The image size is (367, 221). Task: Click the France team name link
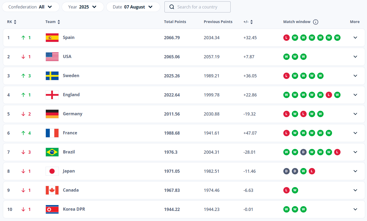pyautogui.click(x=70, y=133)
